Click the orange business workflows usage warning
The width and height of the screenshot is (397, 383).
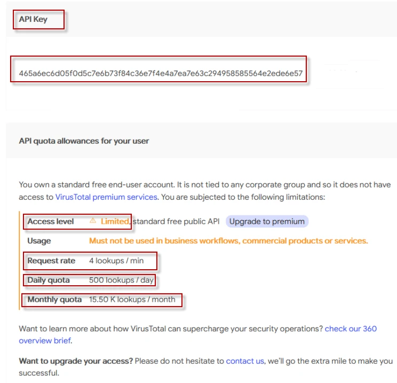[228, 241]
